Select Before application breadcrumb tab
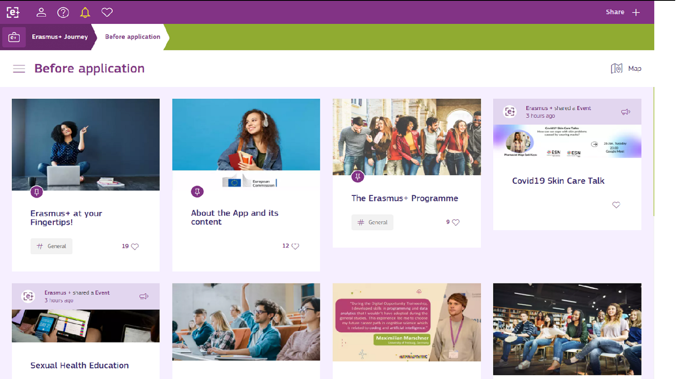The width and height of the screenshot is (676, 379). point(132,37)
